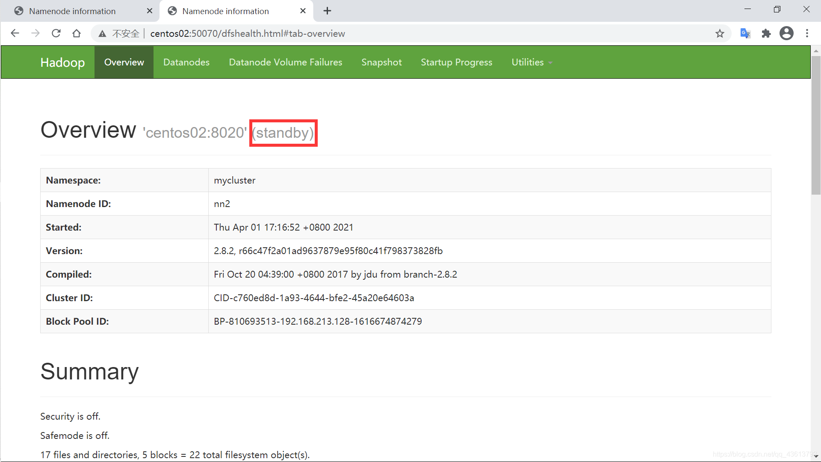Click the Hadoop logo icon
The height and width of the screenshot is (462, 821).
[x=62, y=62]
